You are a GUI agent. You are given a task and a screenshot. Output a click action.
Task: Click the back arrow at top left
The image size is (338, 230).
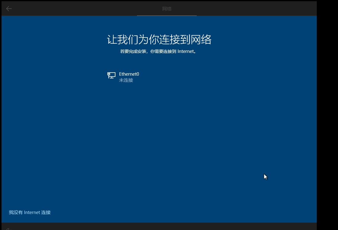coord(9,8)
